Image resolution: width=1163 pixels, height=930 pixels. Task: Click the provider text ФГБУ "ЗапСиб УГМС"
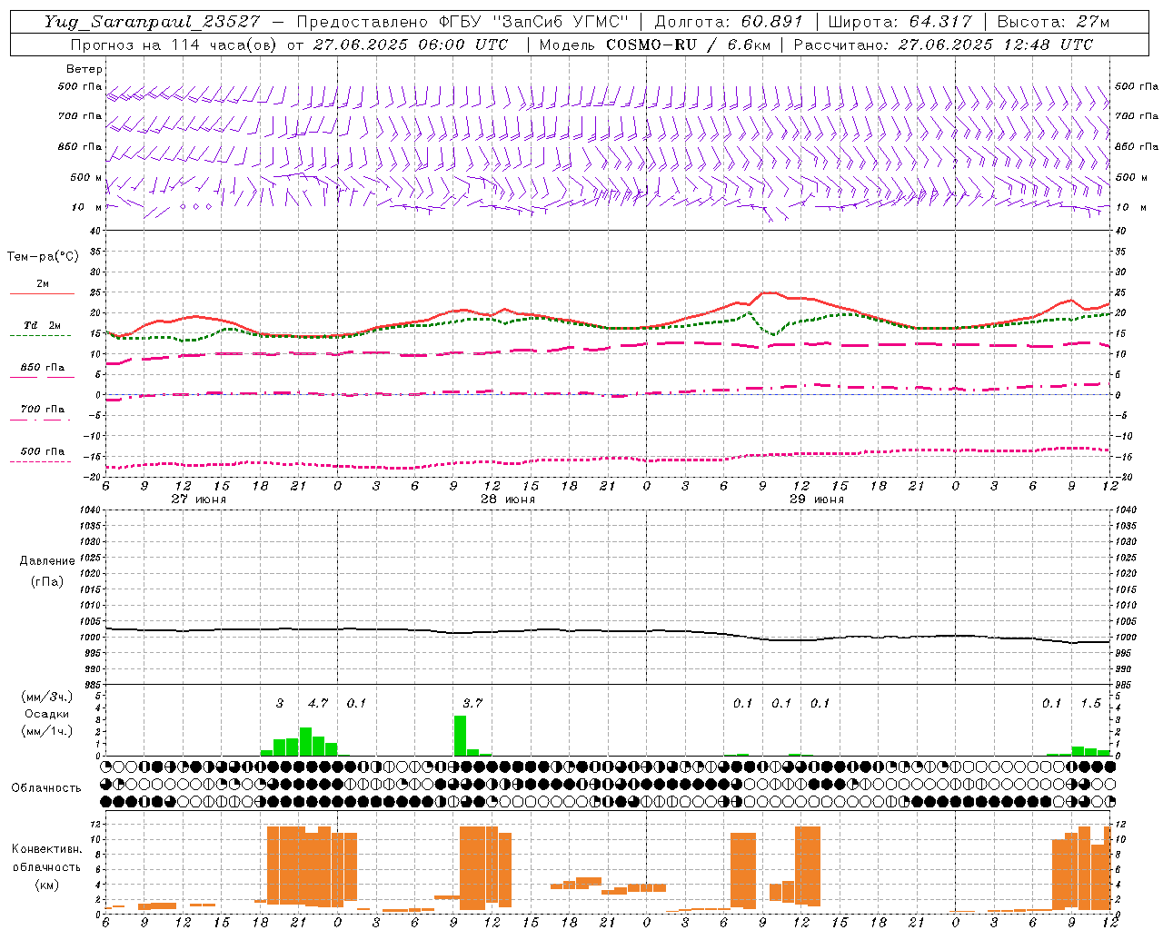[x=533, y=22]
